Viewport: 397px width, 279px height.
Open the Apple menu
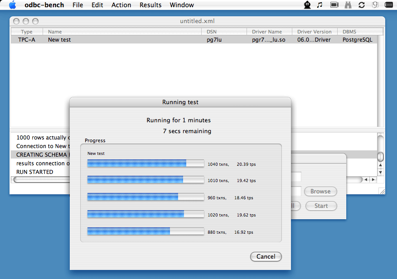(x=12, y=5)
